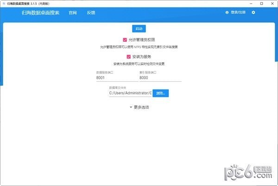
Task: Toggle the 安装为服务 checkbox
Action: (x=128, y=57)
